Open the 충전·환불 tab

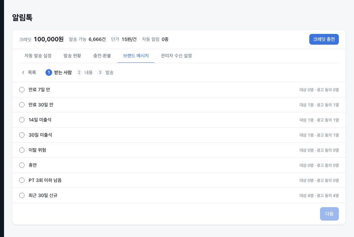coord(102,56)
